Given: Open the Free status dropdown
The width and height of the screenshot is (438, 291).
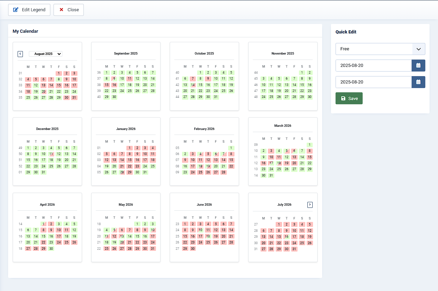Looking at the screenshot, I should pos(380,49).
